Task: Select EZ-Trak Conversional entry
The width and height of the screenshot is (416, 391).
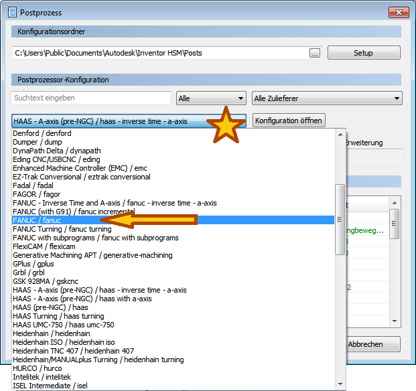Action: click(x=173, y=177)
